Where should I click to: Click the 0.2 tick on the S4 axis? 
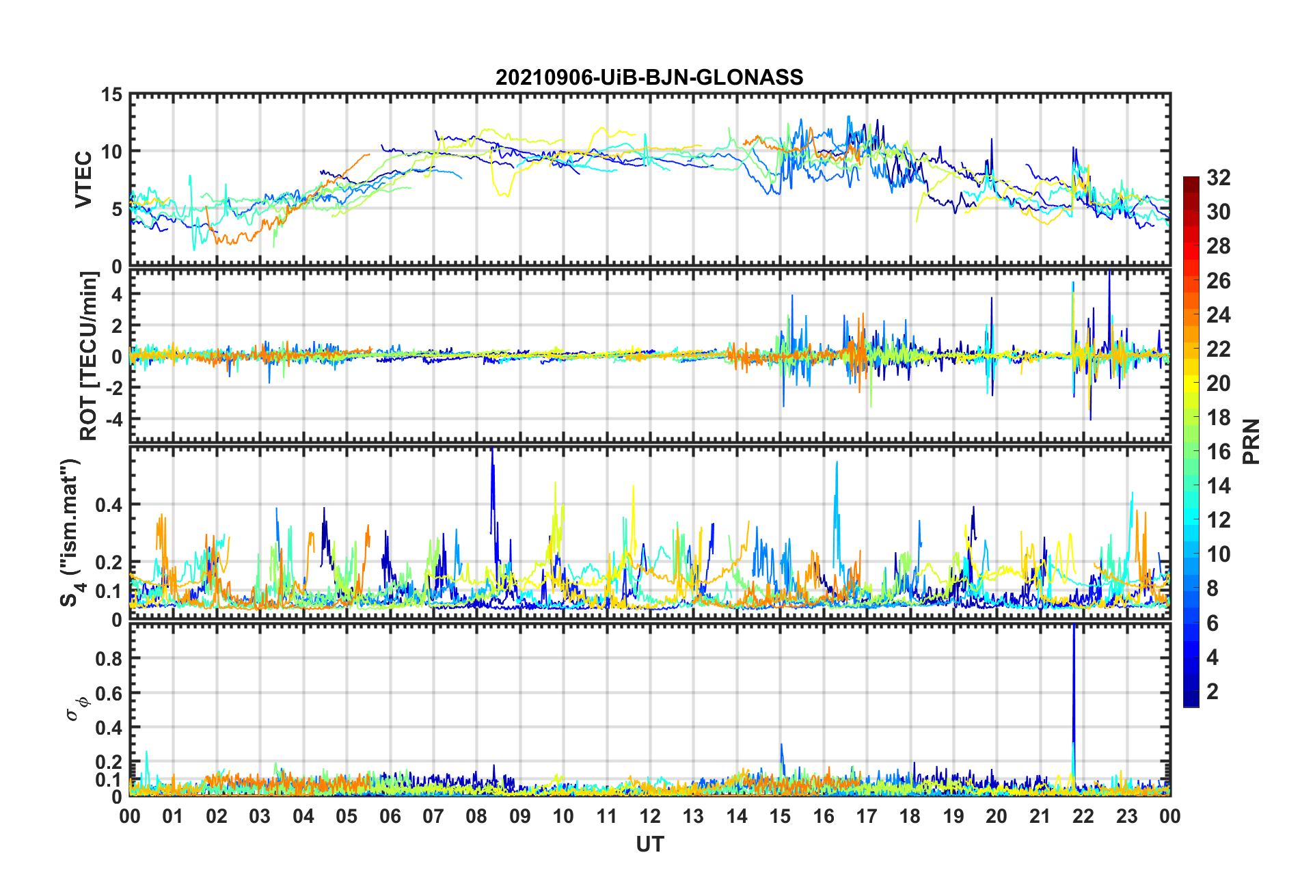(x=109, y=563)
